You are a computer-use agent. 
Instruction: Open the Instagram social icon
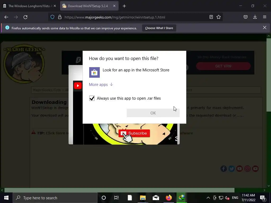(247, 169)
